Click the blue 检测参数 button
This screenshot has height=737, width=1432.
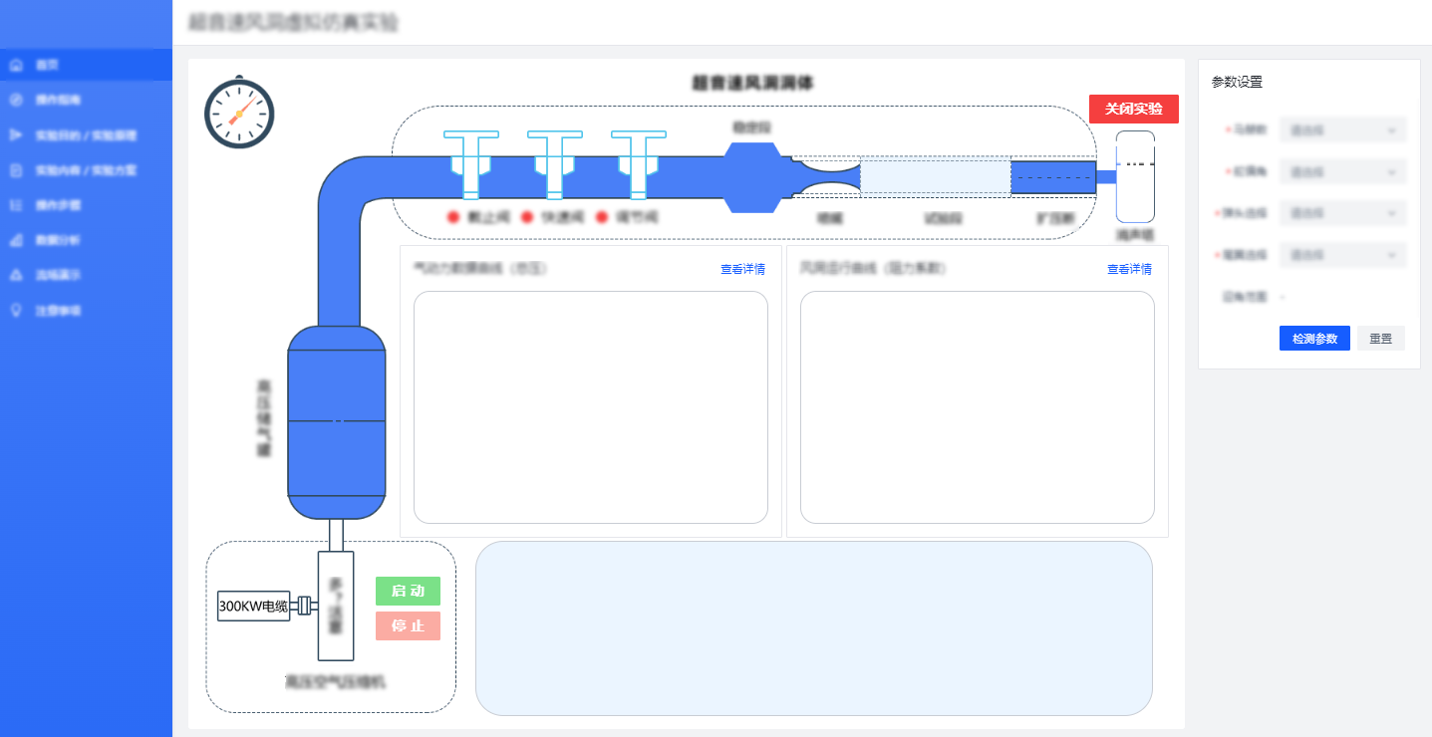tap(1314, 339)
